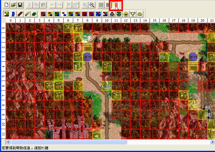
Task: Select the blue Rivers tool
Action: (x=13, y=14)
